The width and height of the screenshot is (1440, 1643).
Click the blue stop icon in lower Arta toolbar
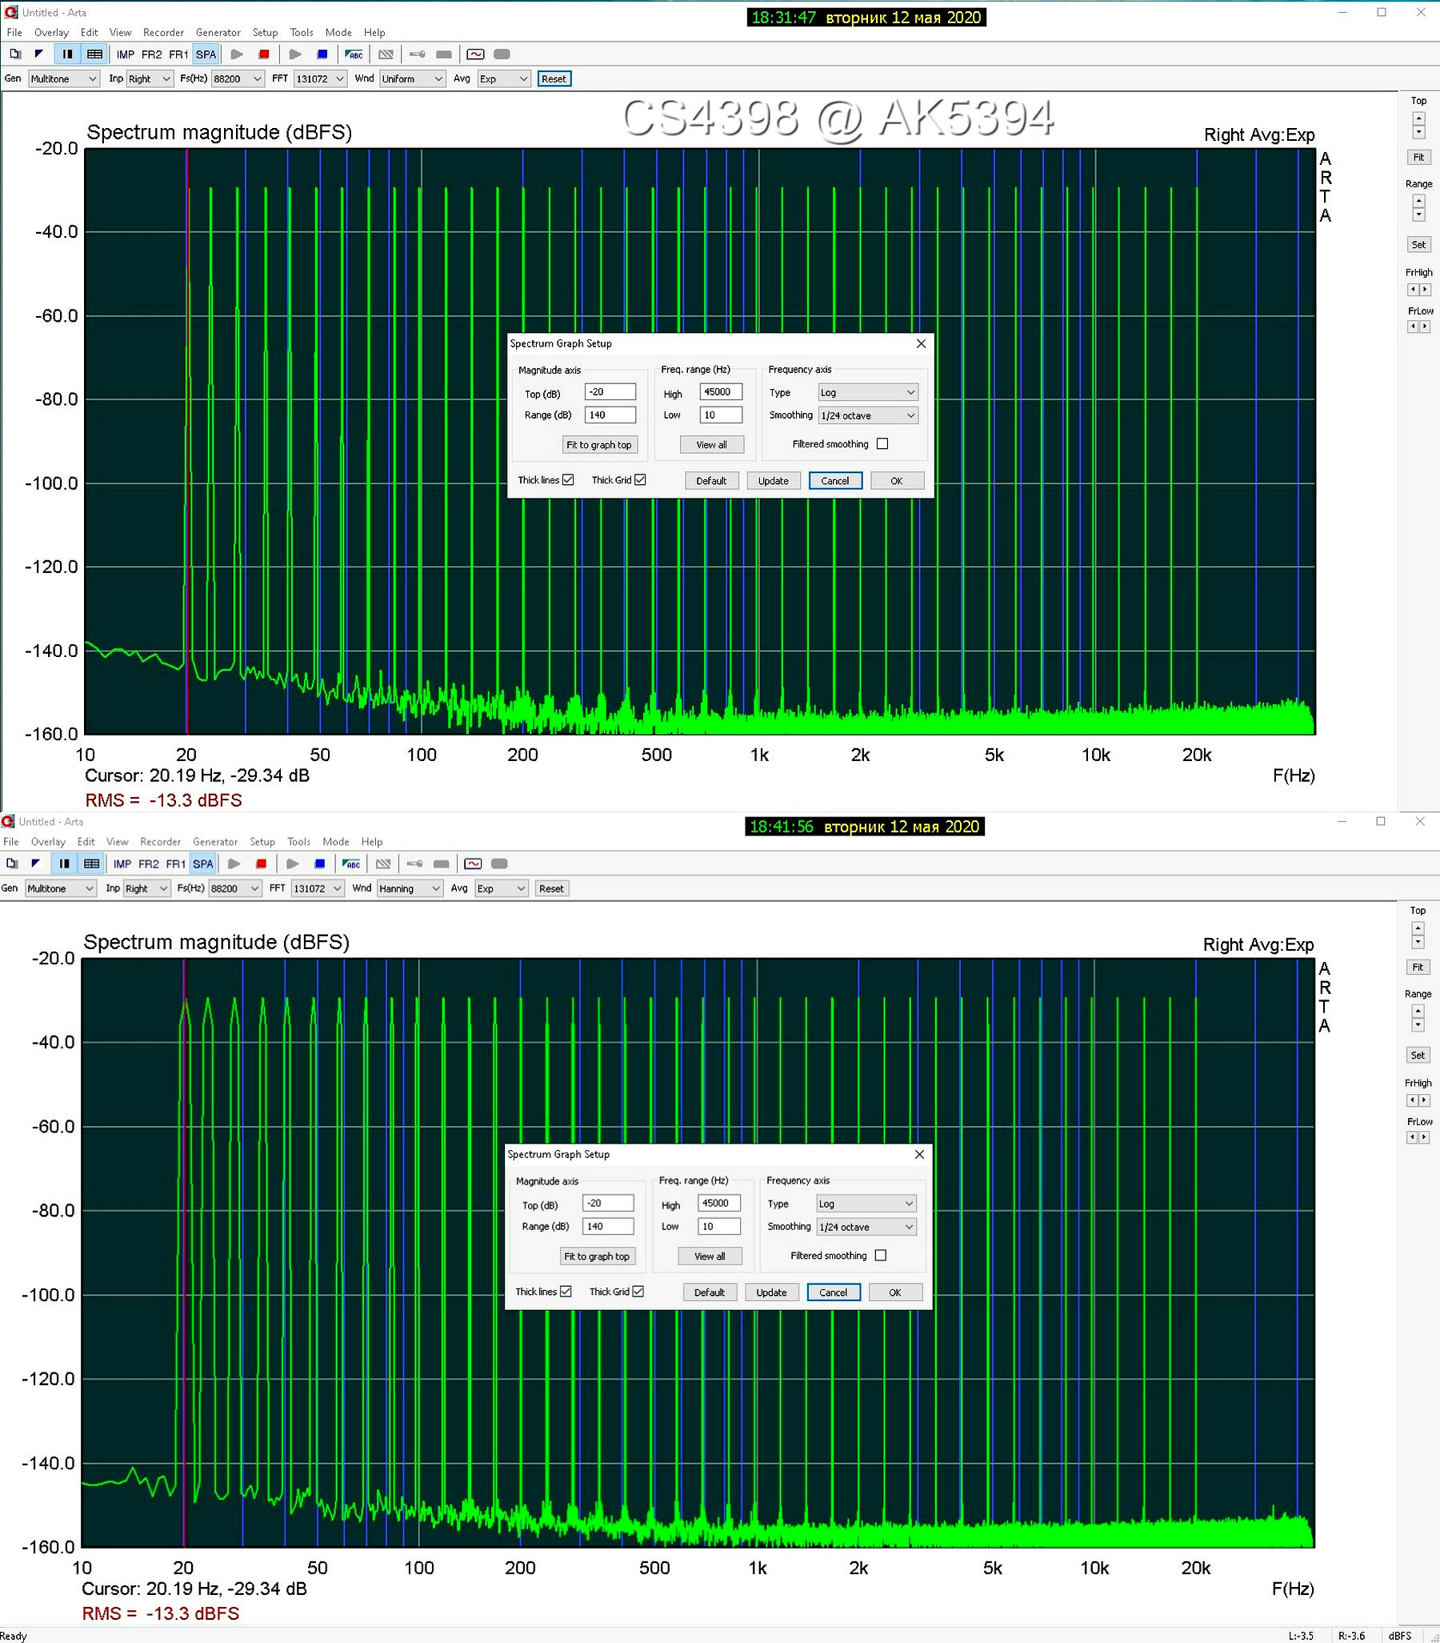tap(320, 864)
